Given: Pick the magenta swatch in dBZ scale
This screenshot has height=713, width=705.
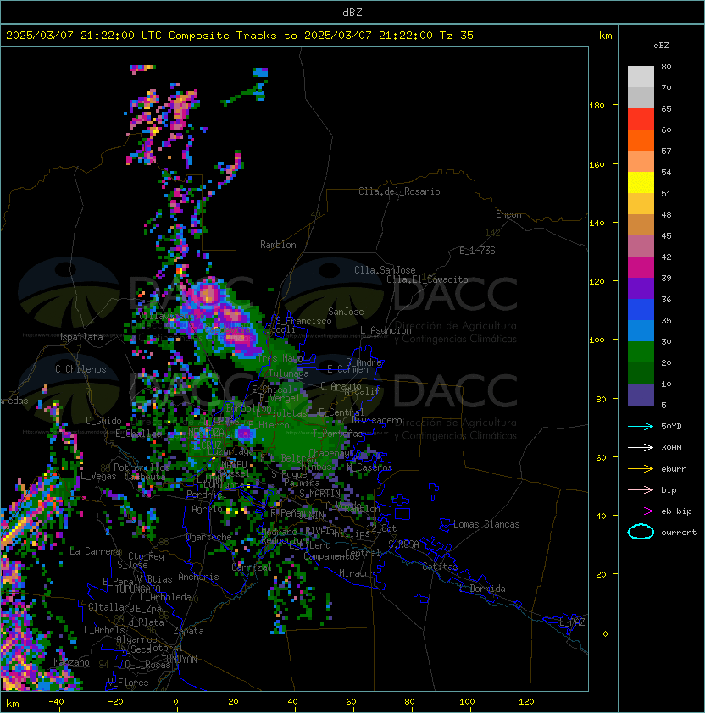Looking at the screenshot, I should point(641,267).
